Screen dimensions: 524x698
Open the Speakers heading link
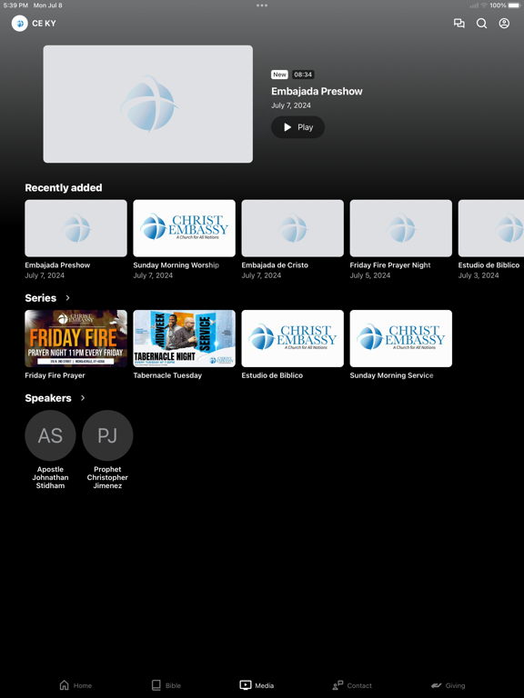click(48, 398)
